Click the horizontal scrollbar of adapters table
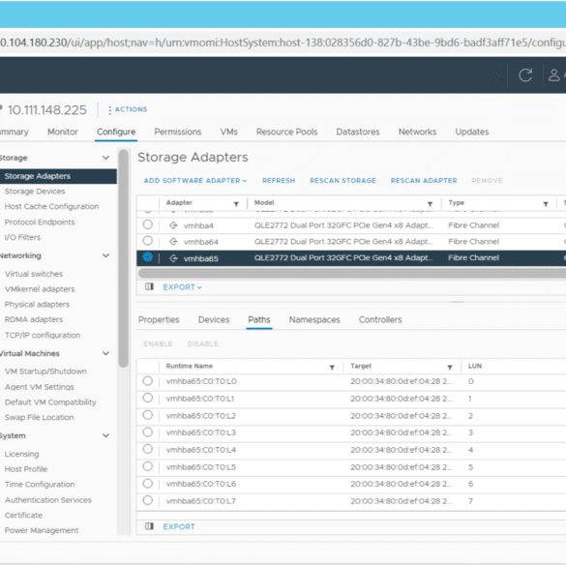Viewport: 566px width, 566px height. pos(352,273)
